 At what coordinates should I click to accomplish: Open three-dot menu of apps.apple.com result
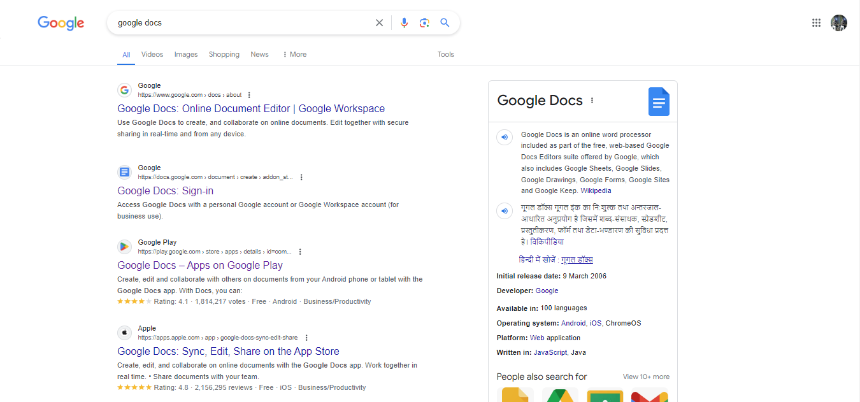(306, 338)
